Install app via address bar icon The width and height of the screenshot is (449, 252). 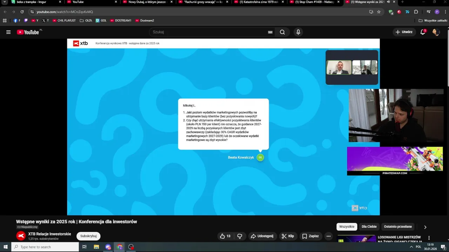(371, 12)
